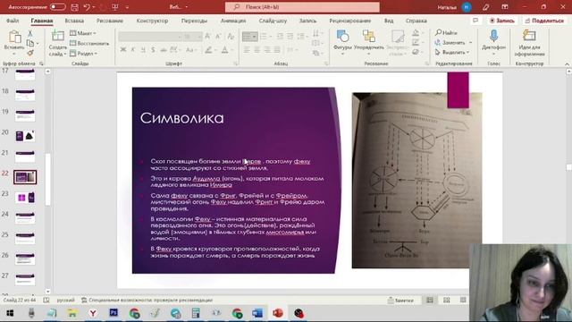
Task: Click the clear formatting icon
Action: click(231, 36)
